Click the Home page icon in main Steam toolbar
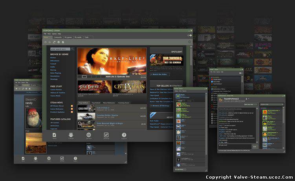Viewport: 295px width, 181px height. (63, 42)
